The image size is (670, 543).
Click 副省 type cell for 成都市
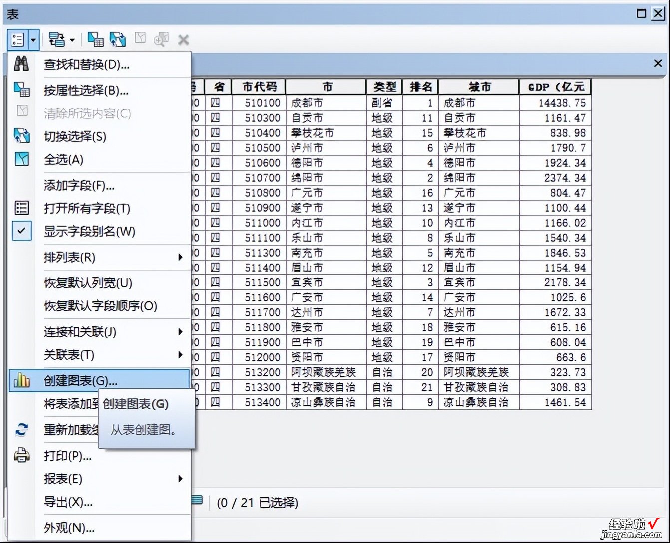click(385, 103)
